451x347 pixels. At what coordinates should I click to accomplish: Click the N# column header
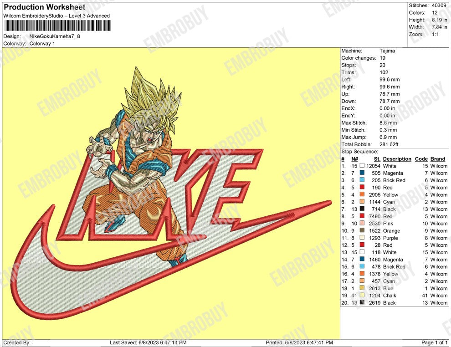pyautogui.click(x=354, y=159)
